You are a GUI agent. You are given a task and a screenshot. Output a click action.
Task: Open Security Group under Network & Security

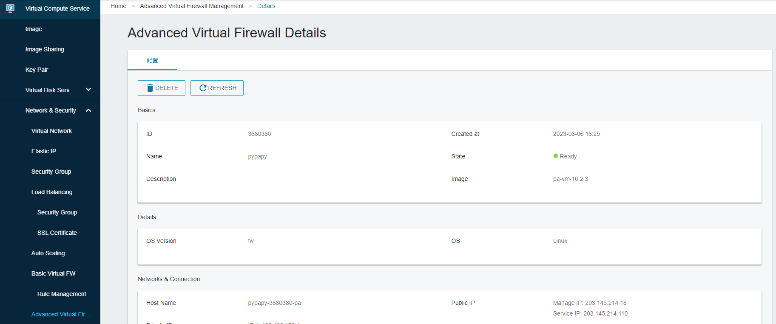tap(51, 172)
